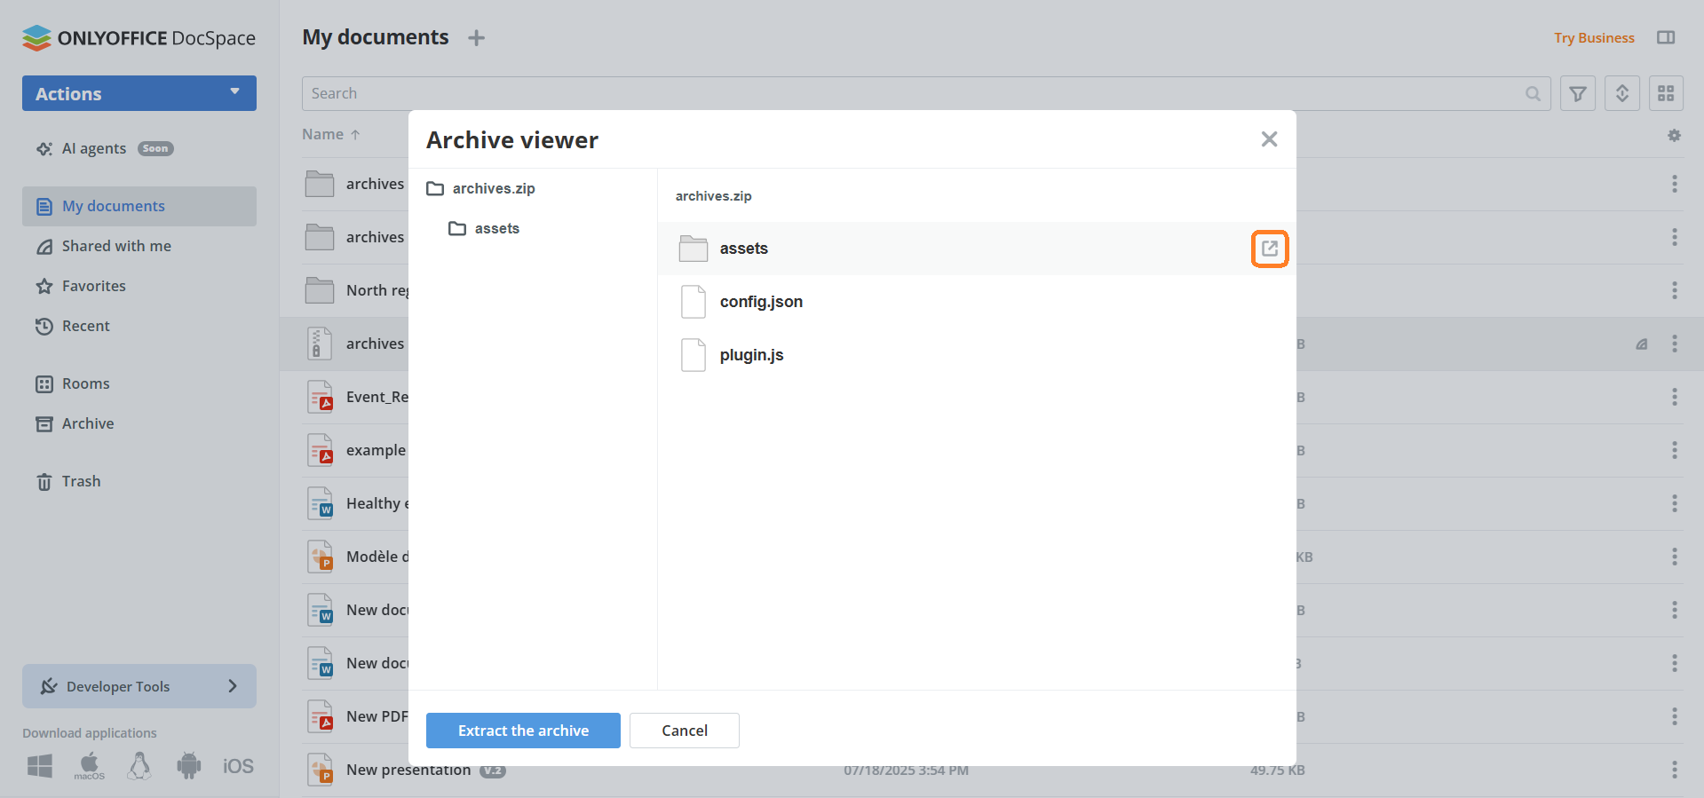This screenshot has height=798, width=1704.
Task: Click Extract the archive button
Action: click(523, 731)
